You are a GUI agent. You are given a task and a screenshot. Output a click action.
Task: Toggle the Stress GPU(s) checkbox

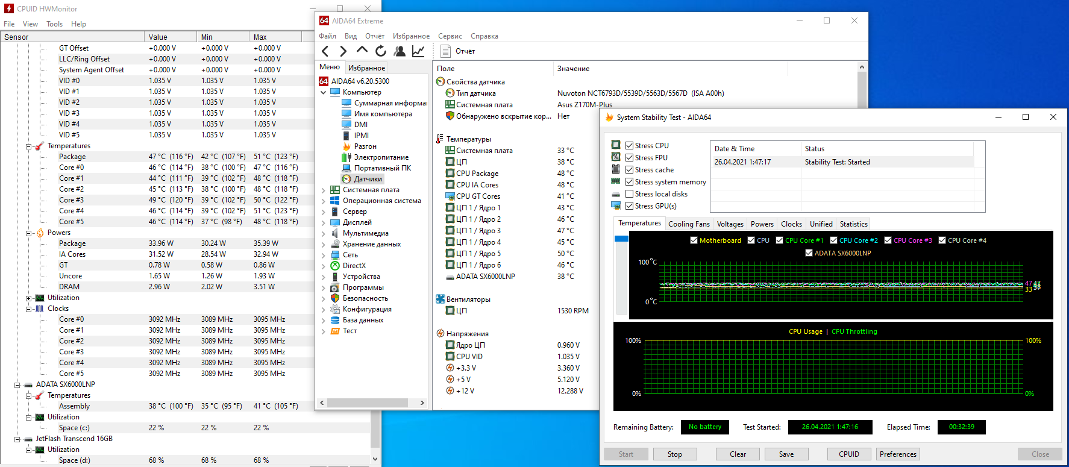pyautogui.click(x=629, y=205)
